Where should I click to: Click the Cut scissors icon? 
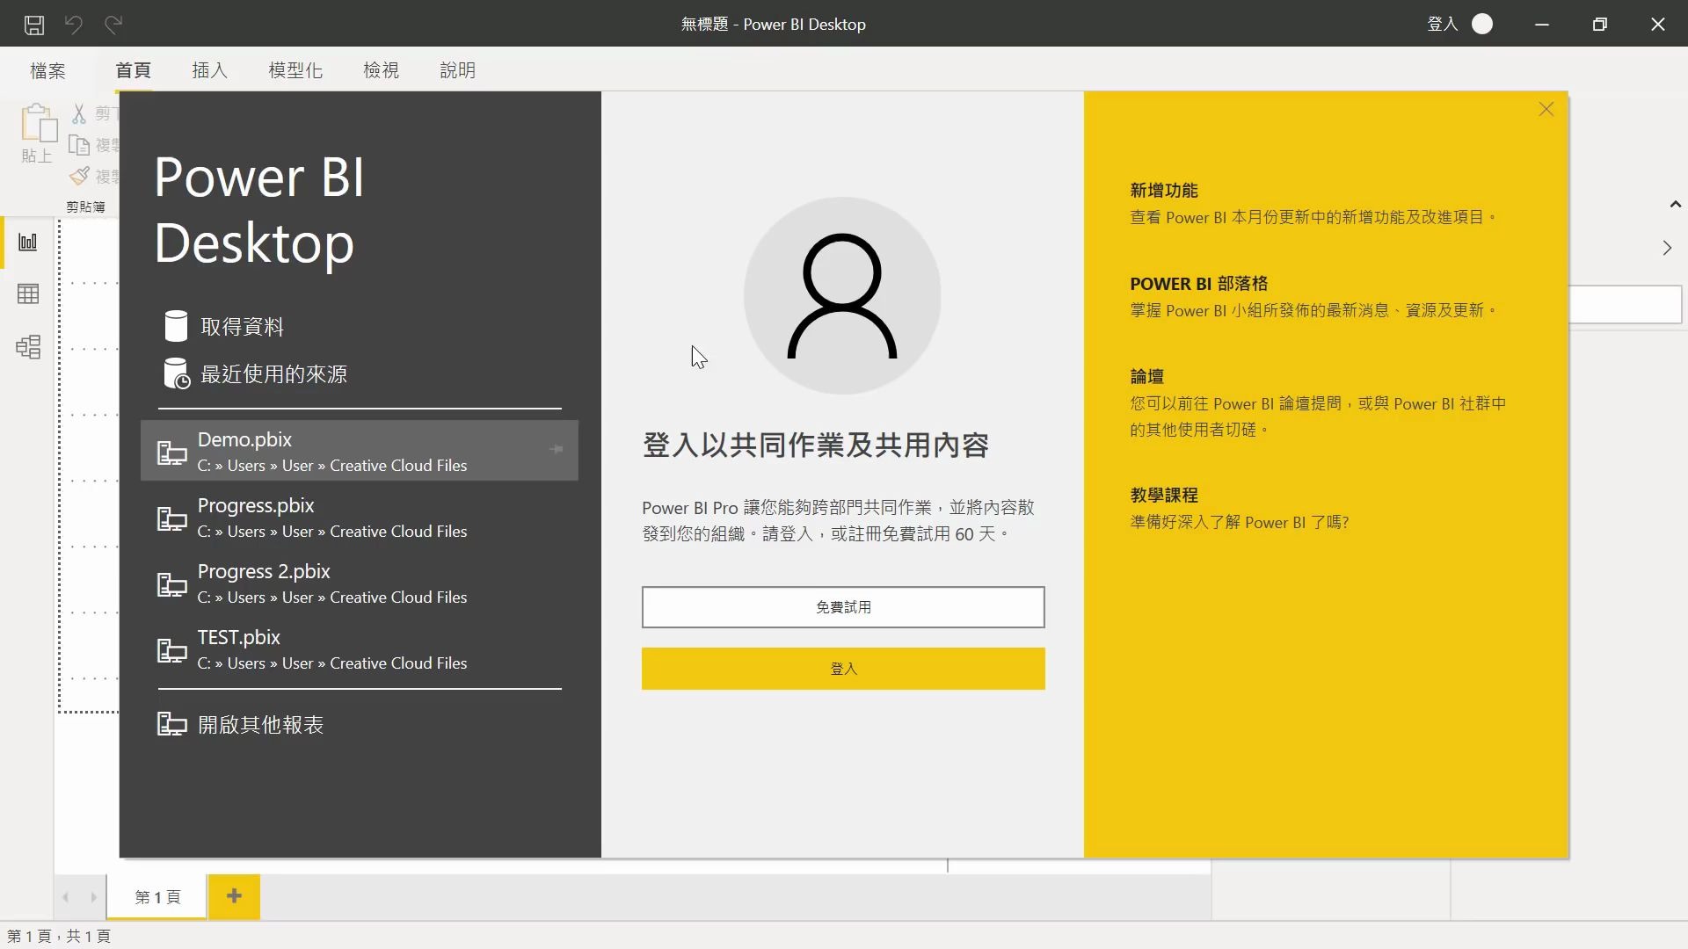(80, 112)
